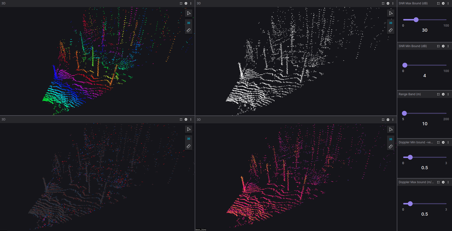This screenshot has height=231, width=452.
Task: Fullscreen the Doppler Max bound panel
Action: point(438,182)
